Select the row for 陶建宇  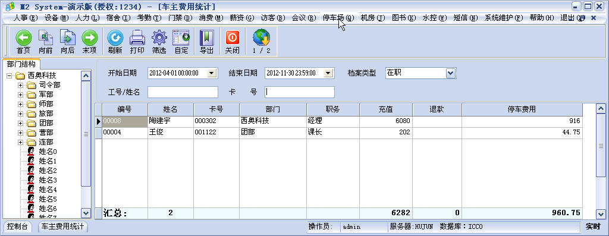click(338, 121)
